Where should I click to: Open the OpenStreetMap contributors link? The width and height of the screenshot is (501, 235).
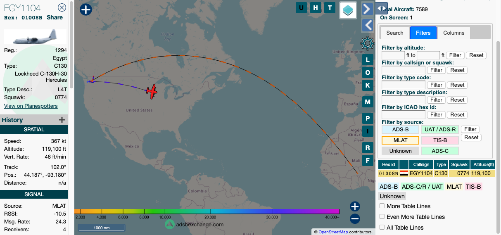pyautogui.click(x=333, y=232)
